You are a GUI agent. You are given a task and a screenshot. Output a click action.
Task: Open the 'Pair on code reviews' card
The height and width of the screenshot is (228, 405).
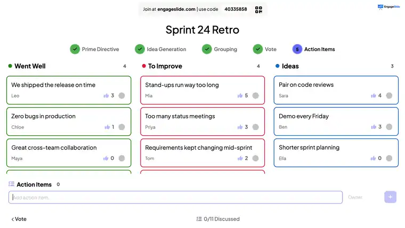point(336,90)
